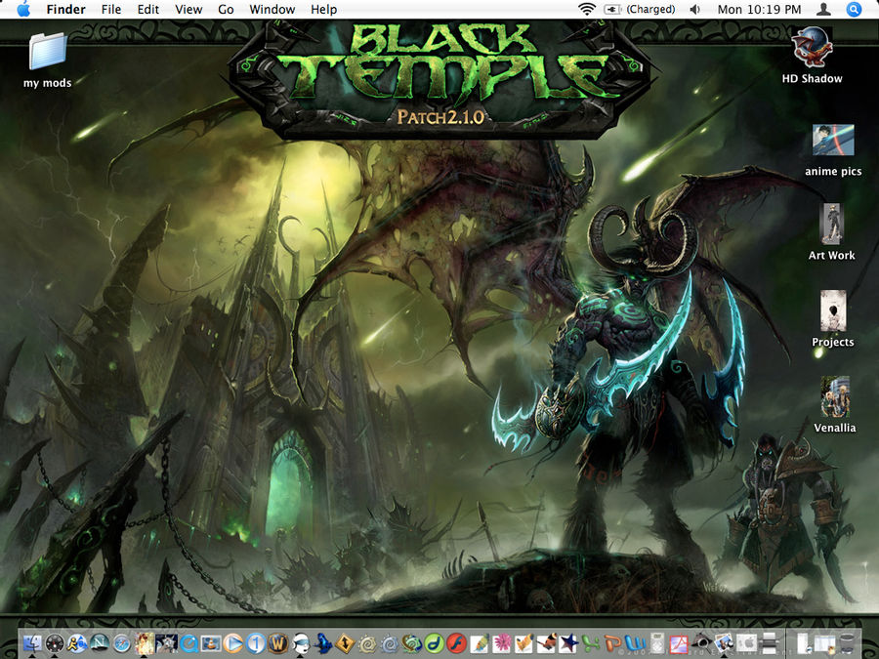This screenshot has width=879, height=659.
Task: Open Preview icon in the Dock
Action: click(725, 644)
